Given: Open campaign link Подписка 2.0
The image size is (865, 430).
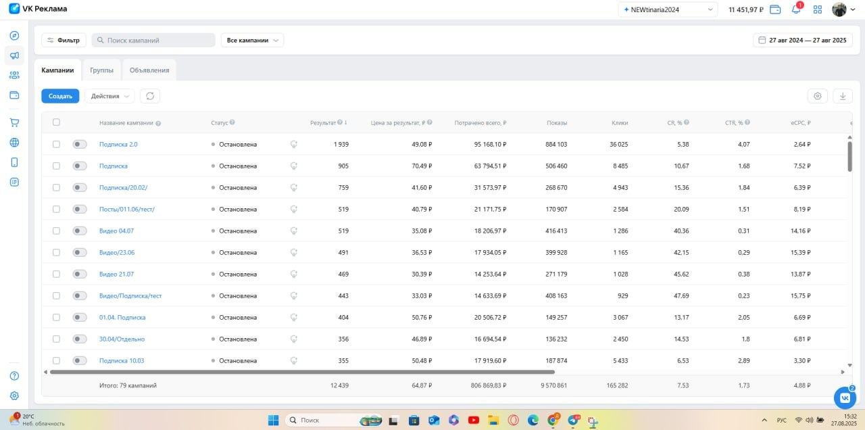Looking at the screenshot, I should 118,144.
